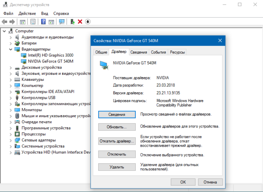
Task: Click the Системные устройства icon
Action: coord(17,146)
